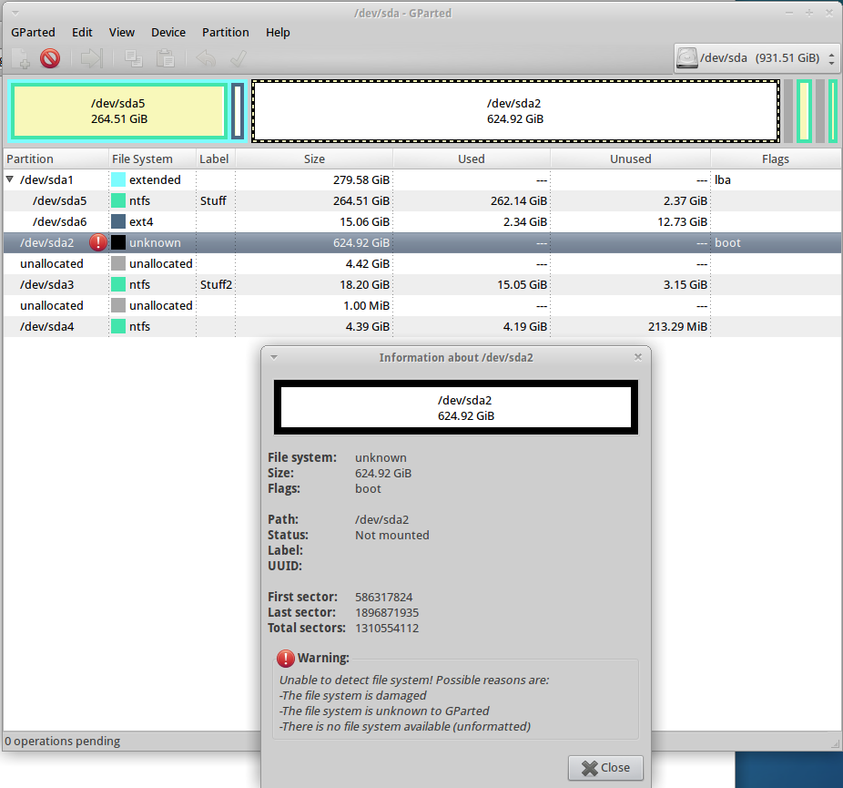This screenshot has height=788, width=843.
Task: Select the /dev/sda6 ext4 row
Action: click(x=422, y=221)
